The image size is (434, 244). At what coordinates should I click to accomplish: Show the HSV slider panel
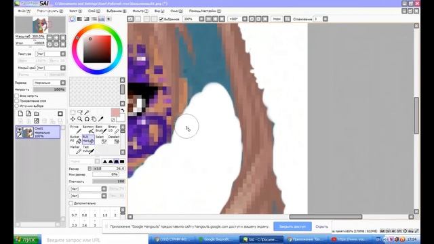pos(87,19)
